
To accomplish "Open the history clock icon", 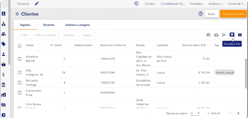I will point(136,4).
